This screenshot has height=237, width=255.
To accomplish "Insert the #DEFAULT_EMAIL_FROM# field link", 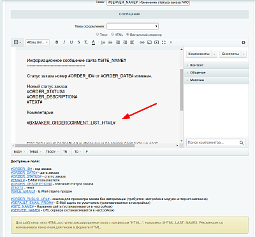I will 32,203.
